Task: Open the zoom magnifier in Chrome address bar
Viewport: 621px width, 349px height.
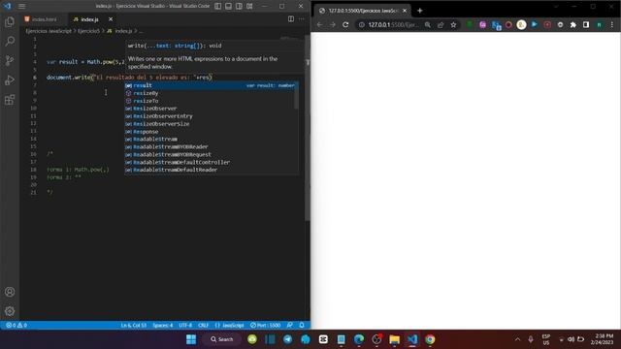Action: (x=428, y=24)
